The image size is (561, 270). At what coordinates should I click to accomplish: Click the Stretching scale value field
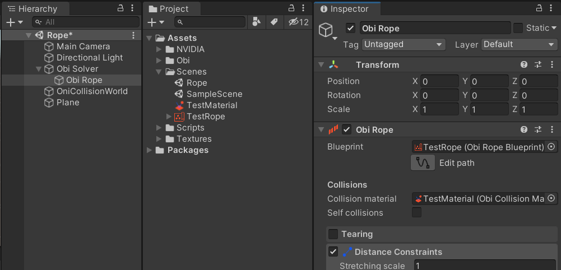[484, 266]
